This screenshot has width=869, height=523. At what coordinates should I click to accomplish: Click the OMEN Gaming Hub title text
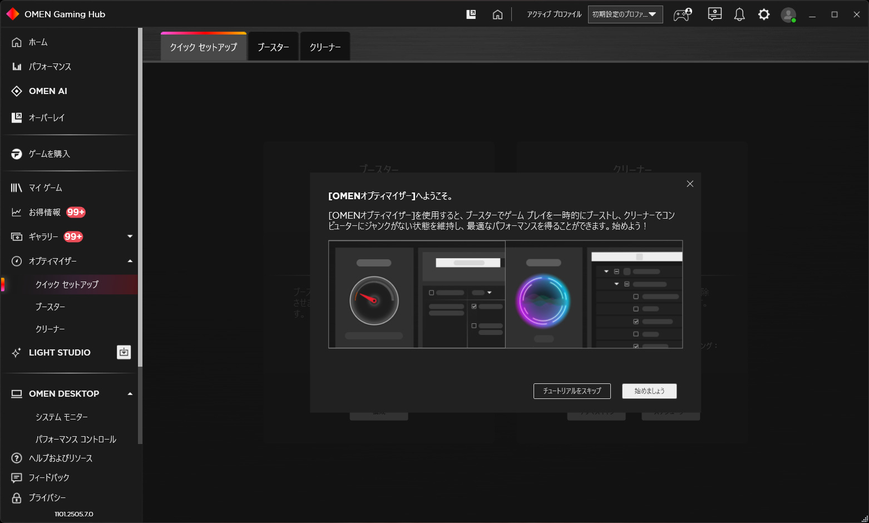click(x=65, y=14)
